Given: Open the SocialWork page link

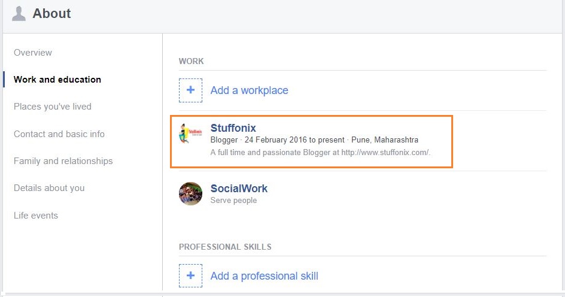Looking at the screenshot, I should click(239, 189).
